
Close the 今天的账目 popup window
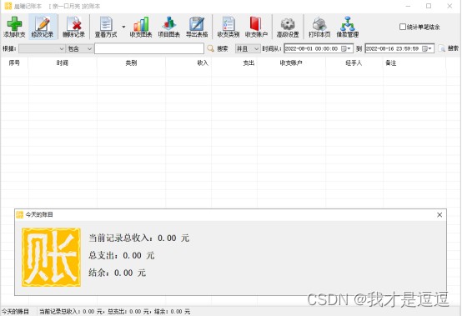[439, 215]
